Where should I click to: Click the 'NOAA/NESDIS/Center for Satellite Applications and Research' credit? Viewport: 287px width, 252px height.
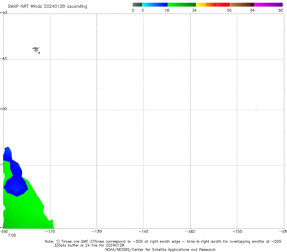160,250
